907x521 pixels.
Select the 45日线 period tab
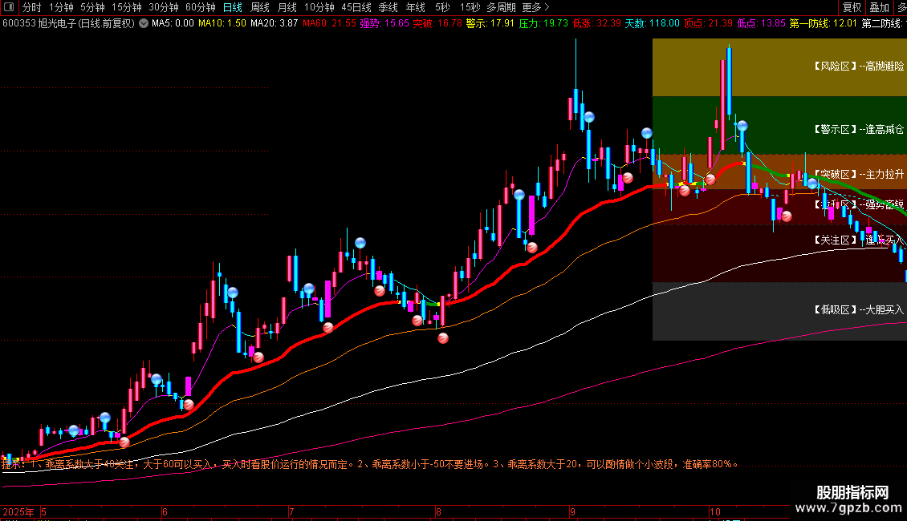click(356, 7)
